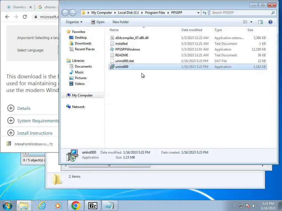Select the unins000.dat file icon
282x211 pixels.
click(x=112, y=61)
